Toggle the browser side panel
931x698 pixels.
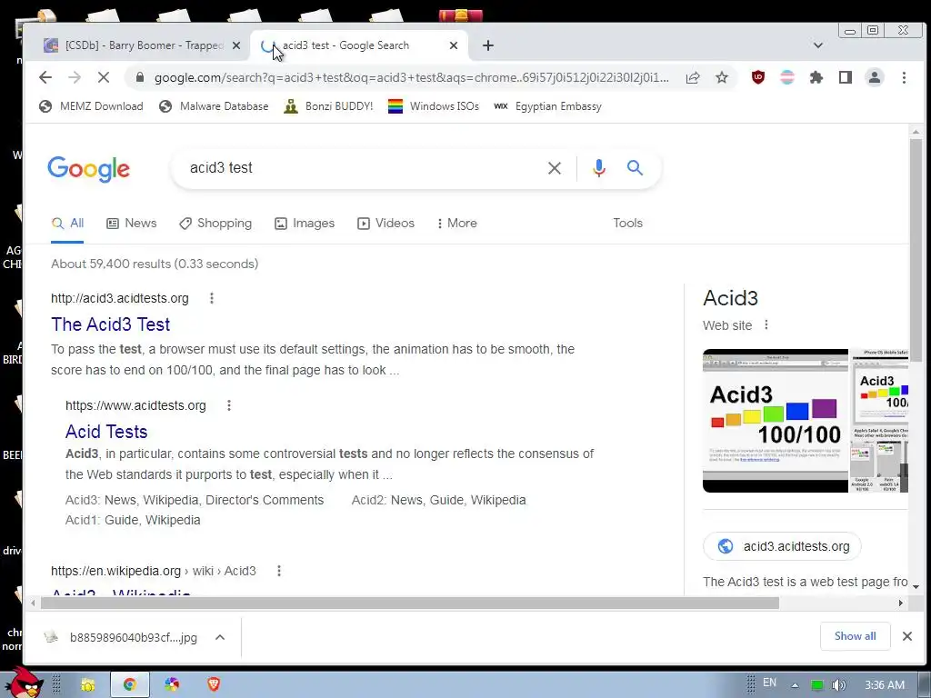coord(846,77)
